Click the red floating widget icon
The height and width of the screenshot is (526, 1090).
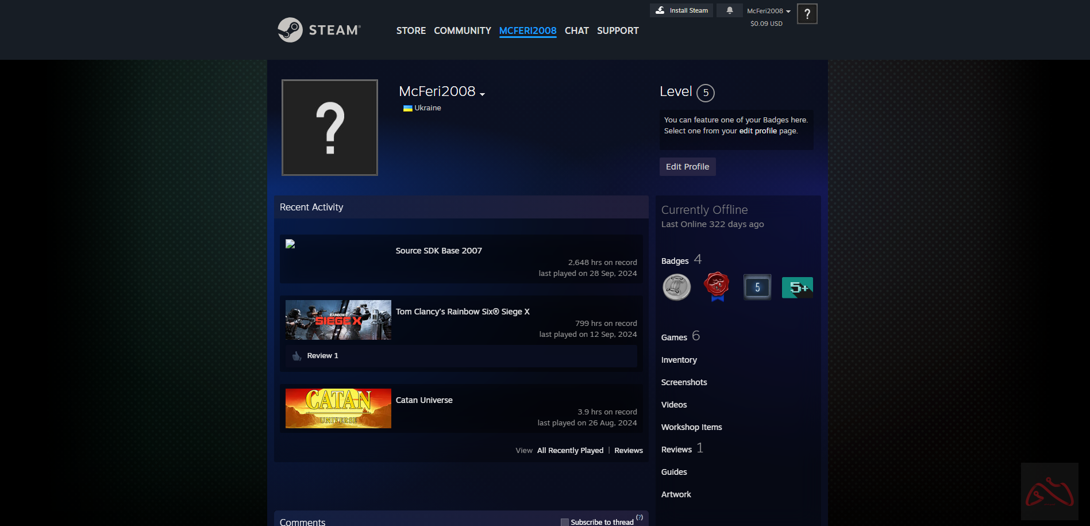(x=1049, y=492)
